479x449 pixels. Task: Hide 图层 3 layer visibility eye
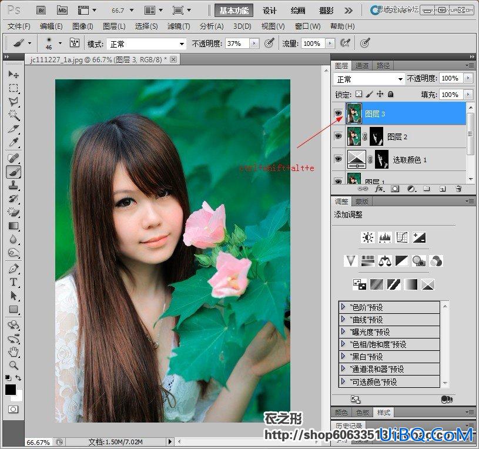[338, 113]
